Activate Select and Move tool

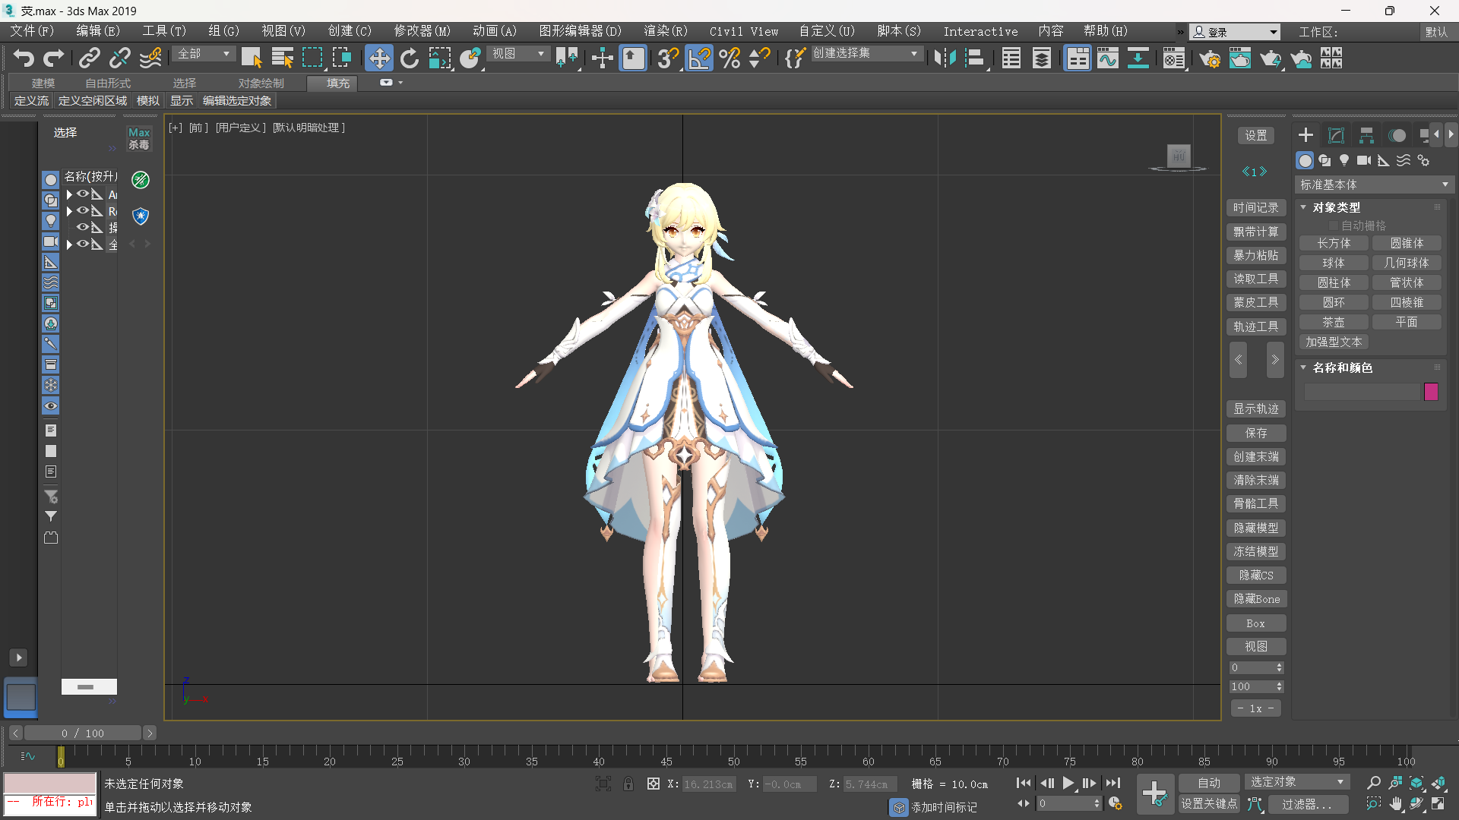[378, 58]
